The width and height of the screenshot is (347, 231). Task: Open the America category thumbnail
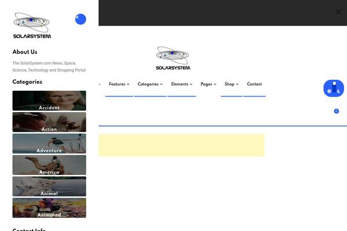[49, 165]
